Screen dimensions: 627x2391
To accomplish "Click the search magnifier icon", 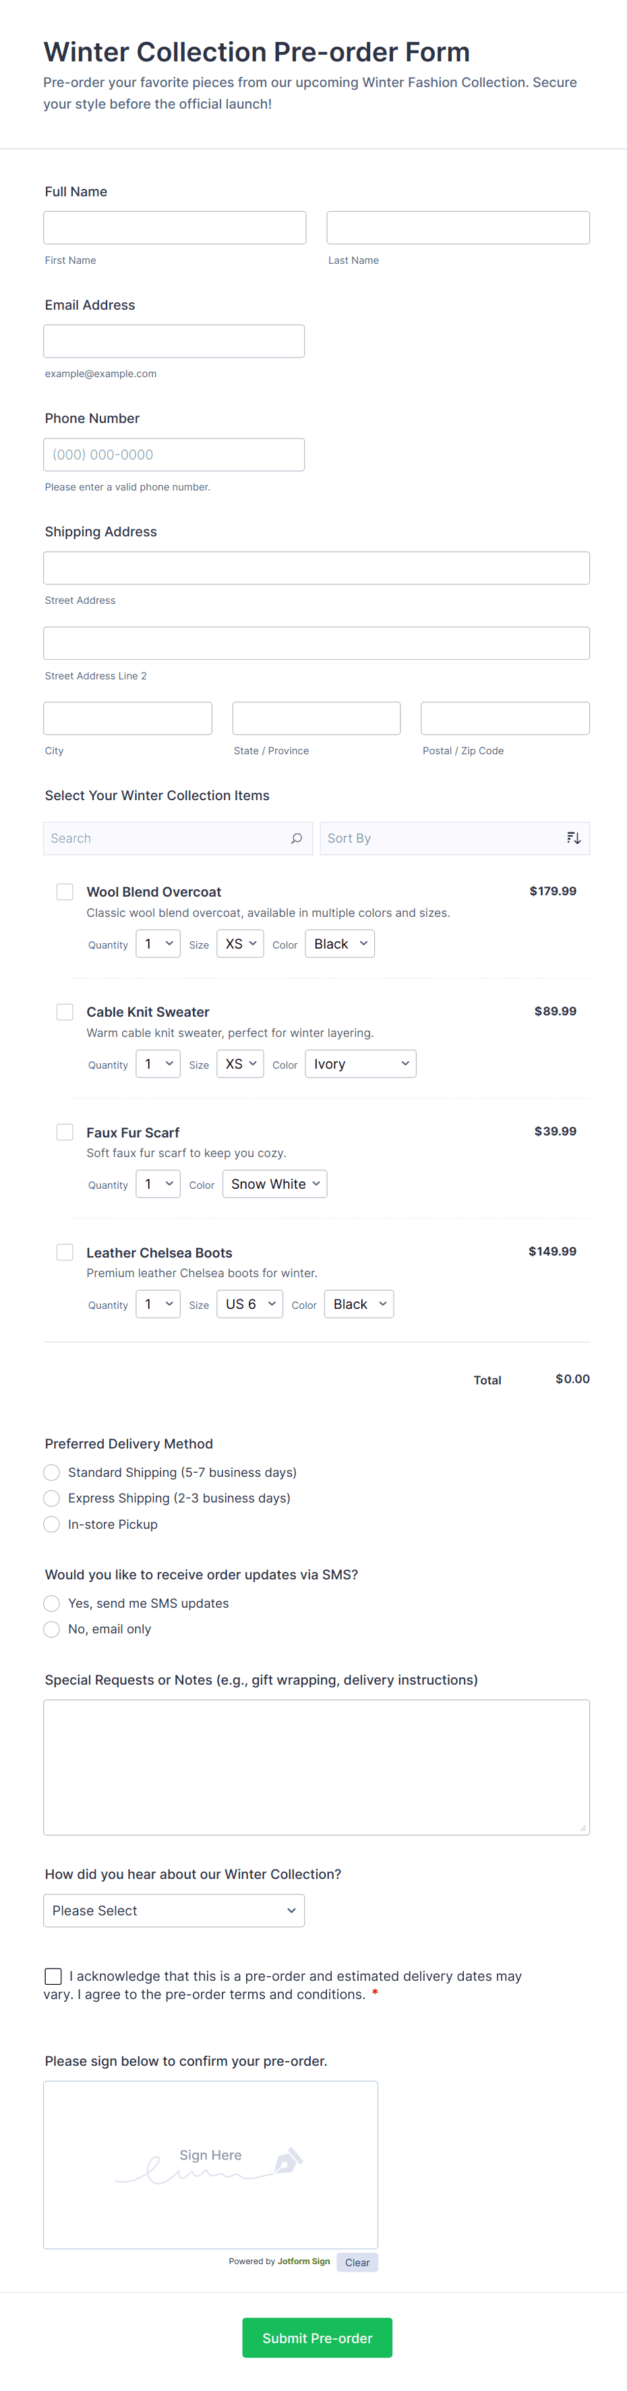I will [x=296, y=838].
